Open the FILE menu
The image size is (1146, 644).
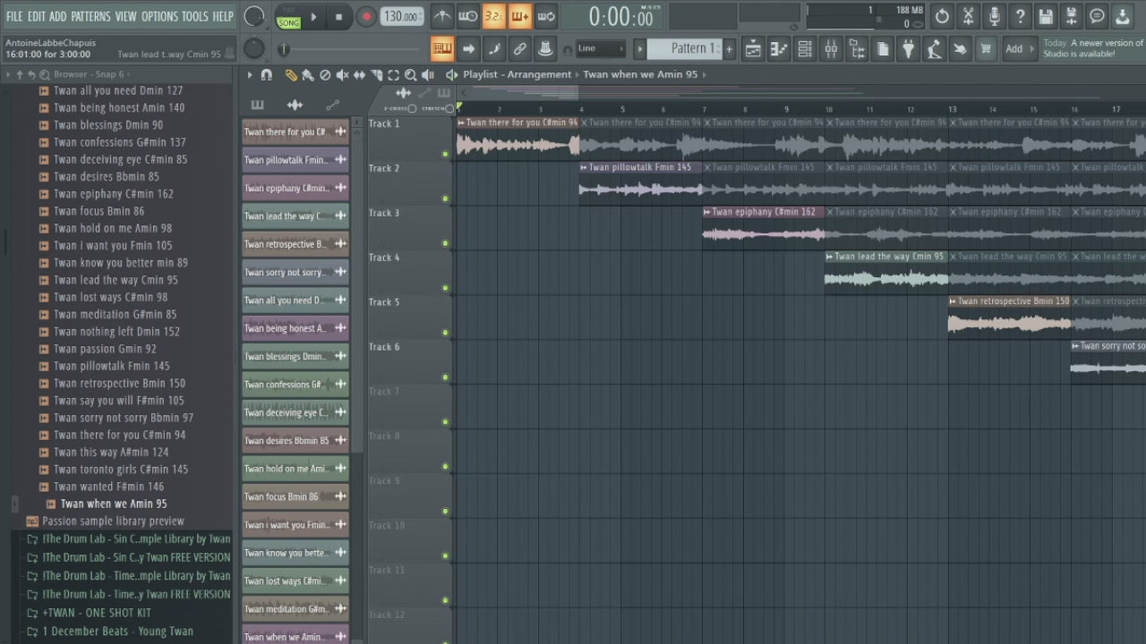coord(14,16)
